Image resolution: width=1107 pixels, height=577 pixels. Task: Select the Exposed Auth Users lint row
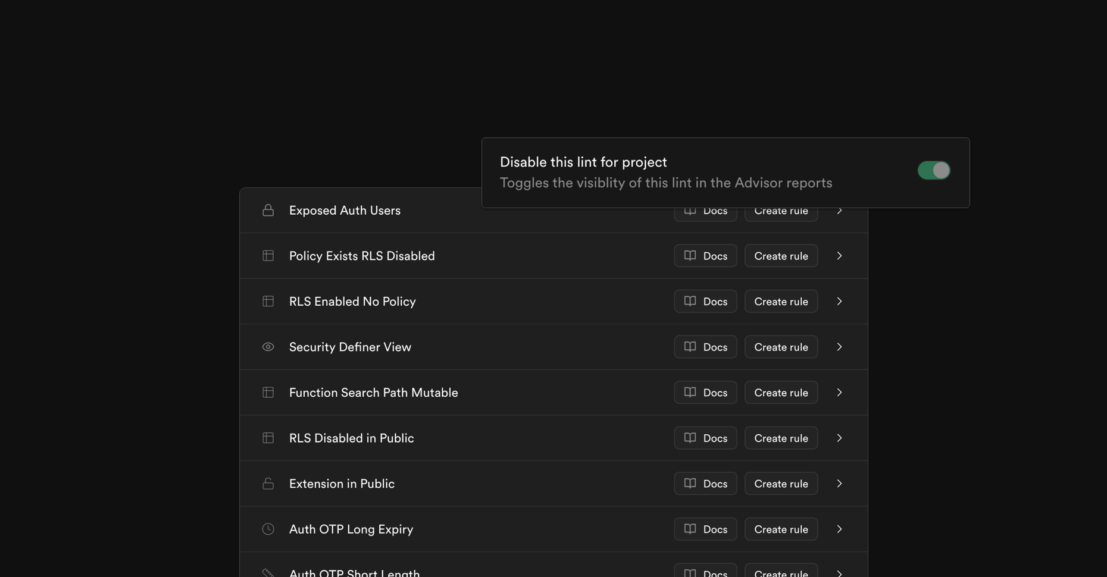(553, 211)
